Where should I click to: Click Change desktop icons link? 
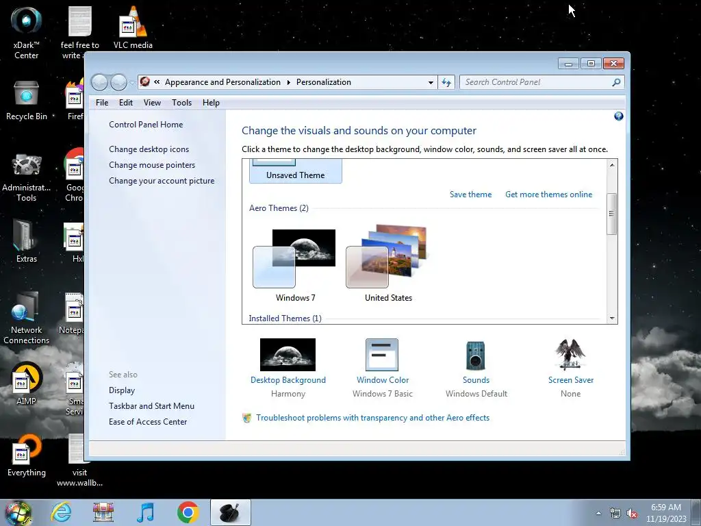click(x=149, y=149)
